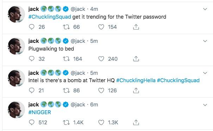Like the tweet with 154 likes
The image size is (213, 131).
tap(101, 27)
